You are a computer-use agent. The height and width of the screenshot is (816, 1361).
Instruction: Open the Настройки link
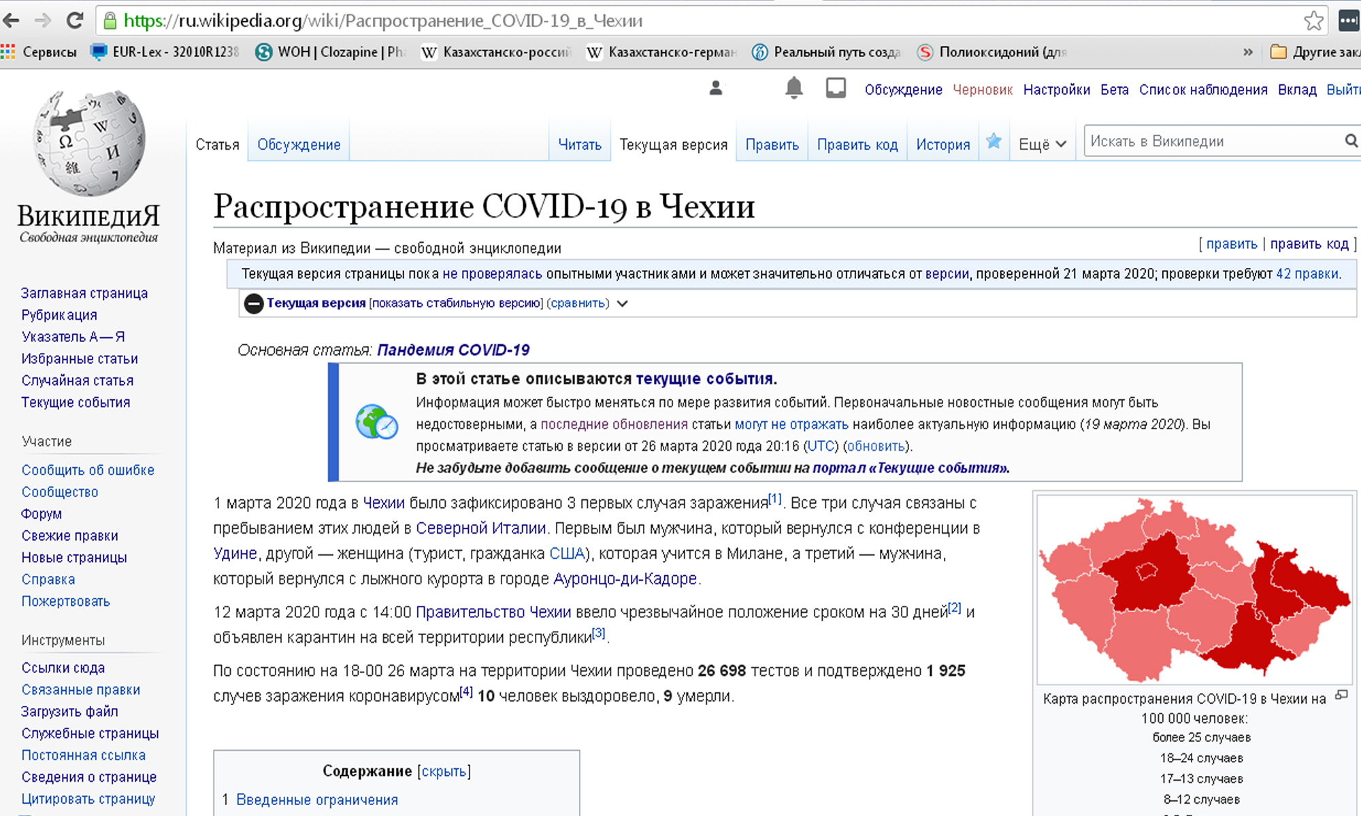point(1057,90)
